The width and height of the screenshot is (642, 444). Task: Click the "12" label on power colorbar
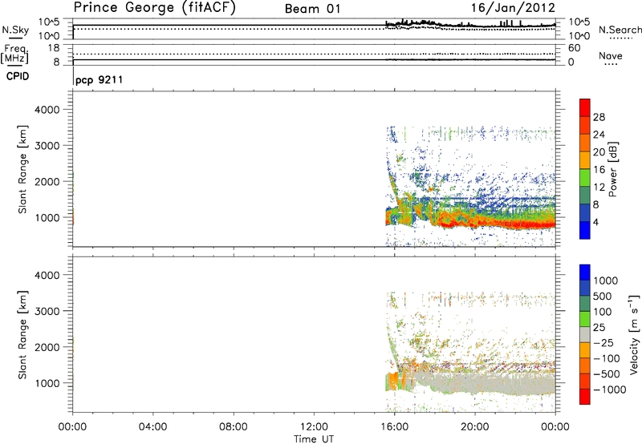pos(599,188)
